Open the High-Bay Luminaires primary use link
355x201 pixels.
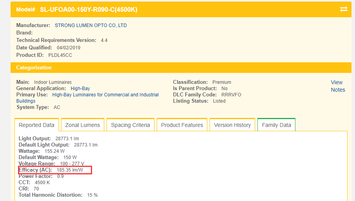point(105,95)
